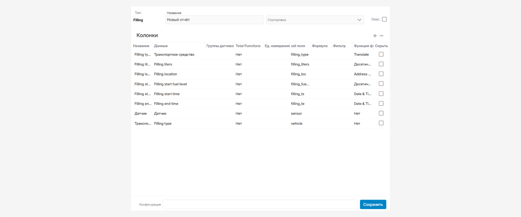This screenshot has width=521, height=217.
Task: Click the filling_loc uid cell
Action: point(299,74)
